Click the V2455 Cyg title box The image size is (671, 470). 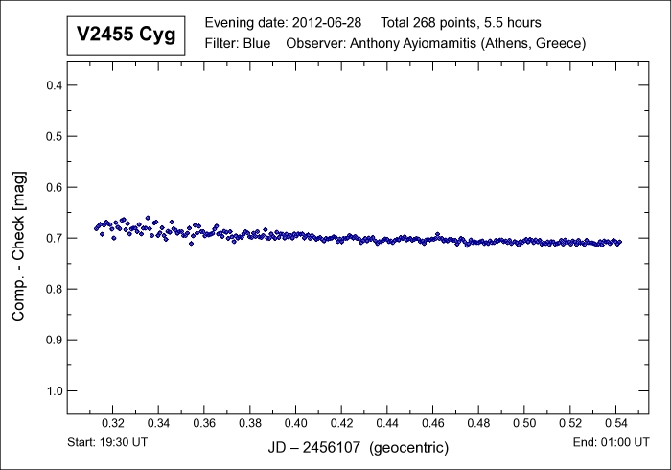pos(121,35)
